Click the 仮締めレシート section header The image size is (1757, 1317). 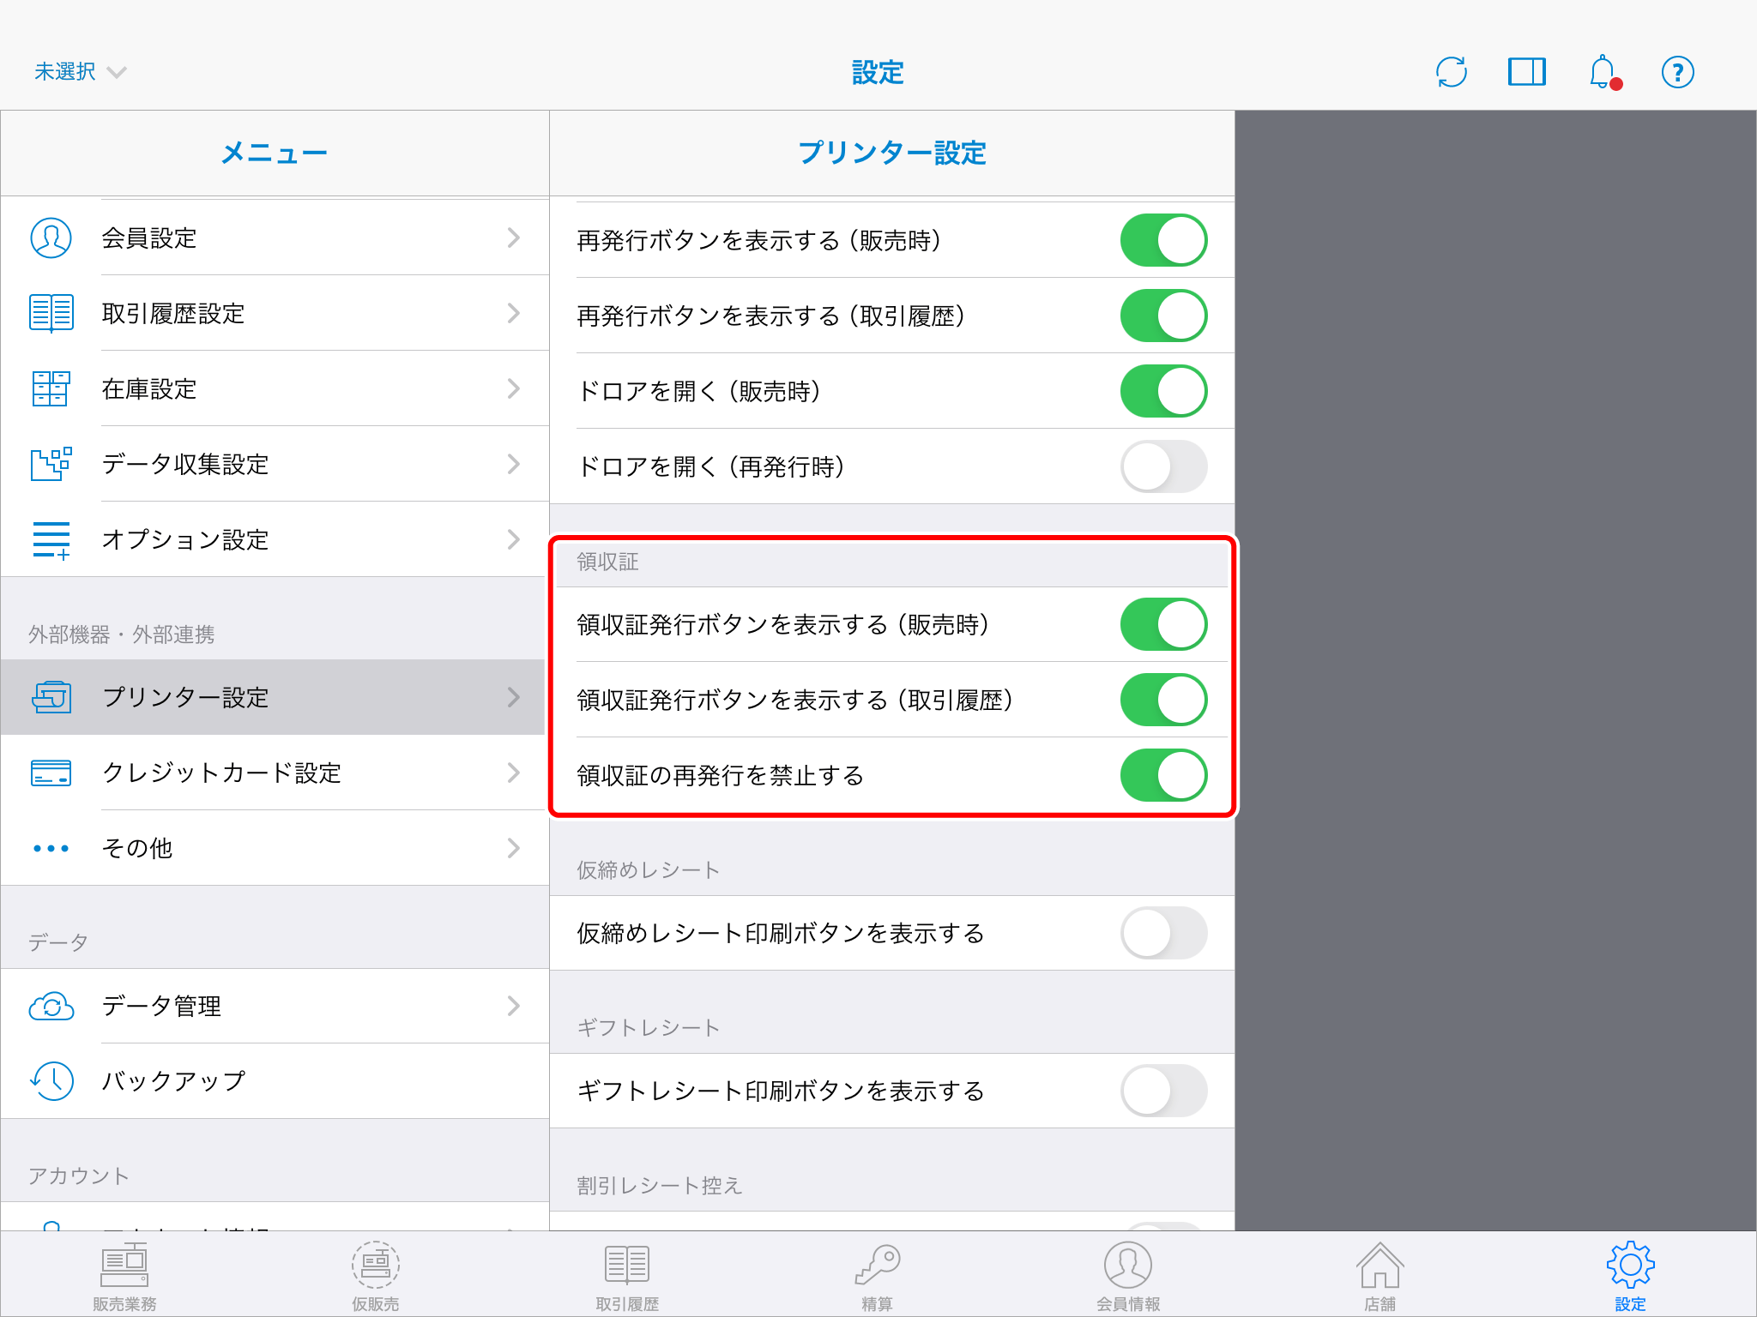648,870
